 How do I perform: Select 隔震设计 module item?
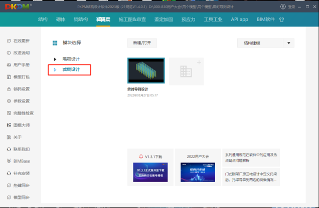coord(71,59)
